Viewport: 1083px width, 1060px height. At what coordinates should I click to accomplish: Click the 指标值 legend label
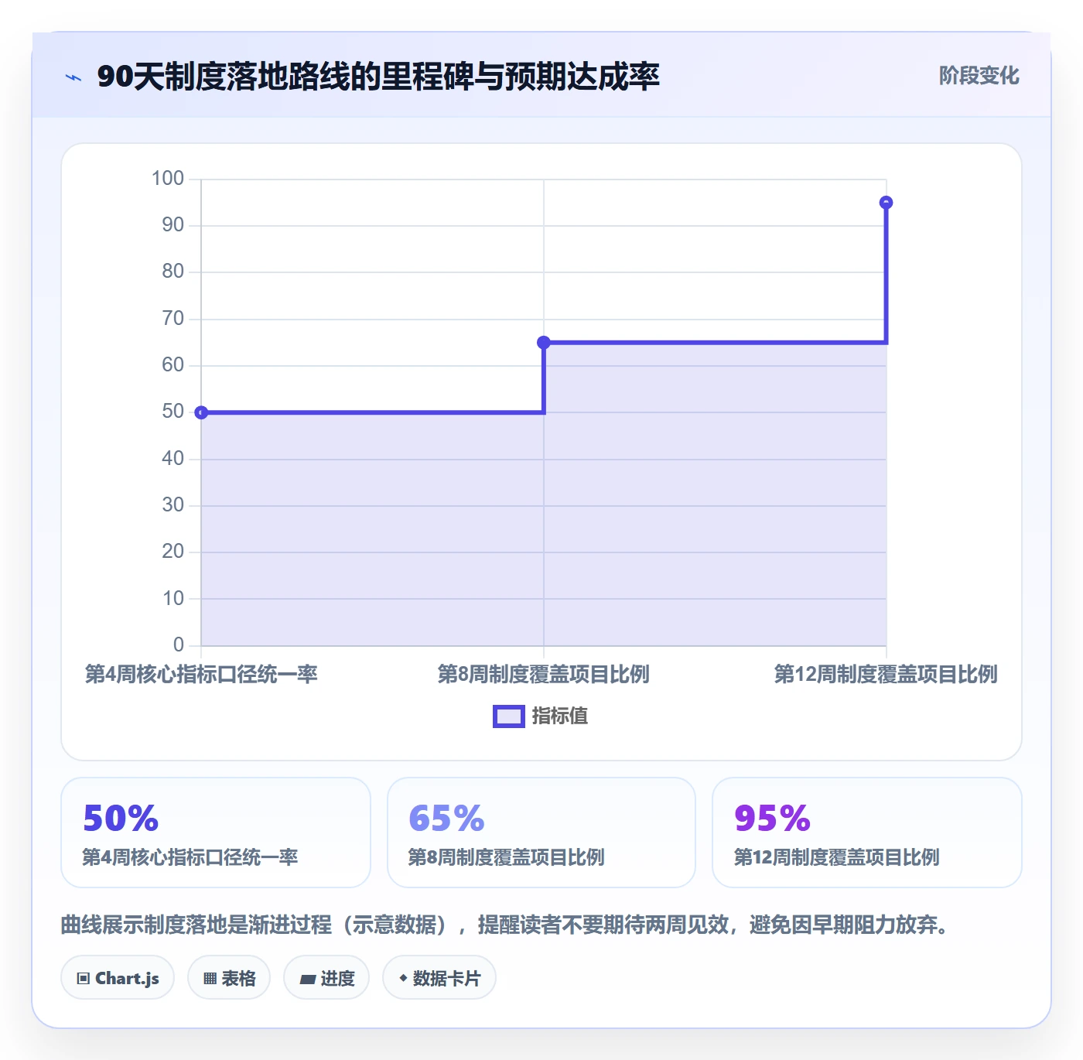pyautogui.click(x=560, y=716)
